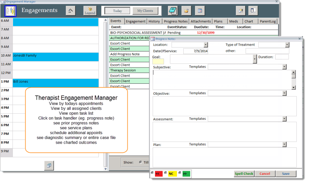This screenshot has height=182, width=312.
Task: Click the Save button in Progress Notes
Action: (x=286, y=174)
